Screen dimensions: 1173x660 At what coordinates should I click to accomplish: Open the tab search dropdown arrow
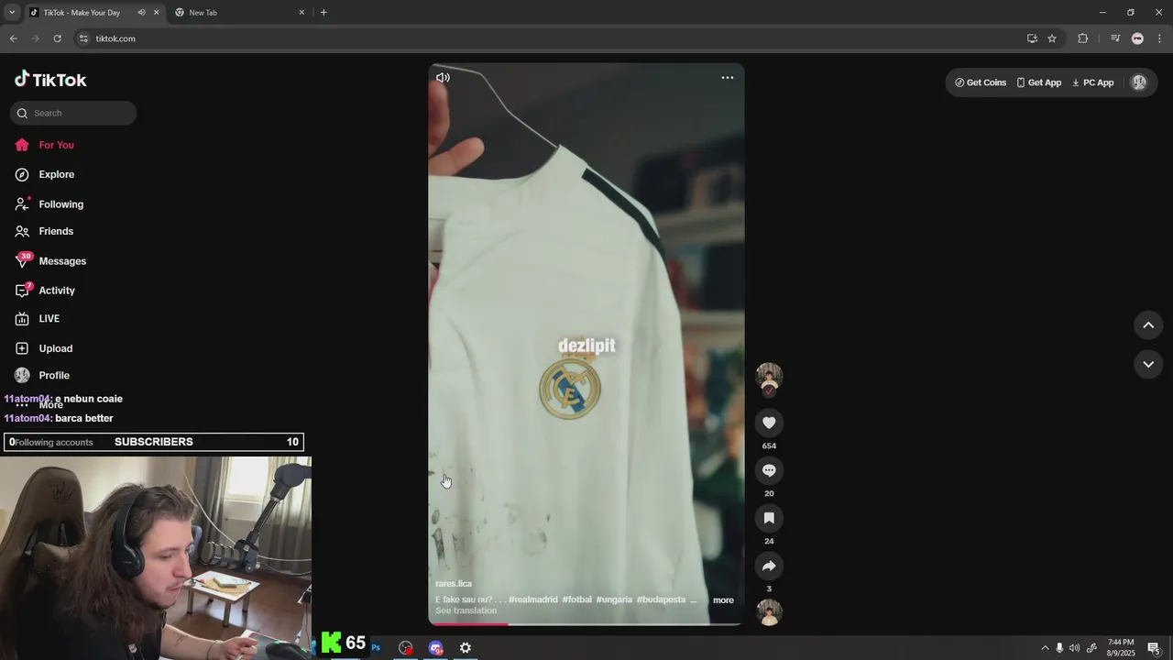[x=12, y=13]
